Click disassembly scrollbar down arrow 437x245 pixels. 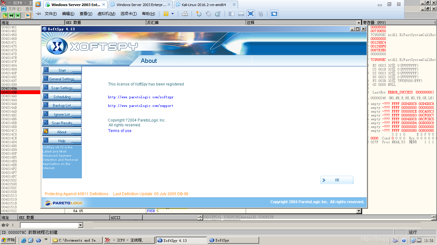(x=359, y=211)
